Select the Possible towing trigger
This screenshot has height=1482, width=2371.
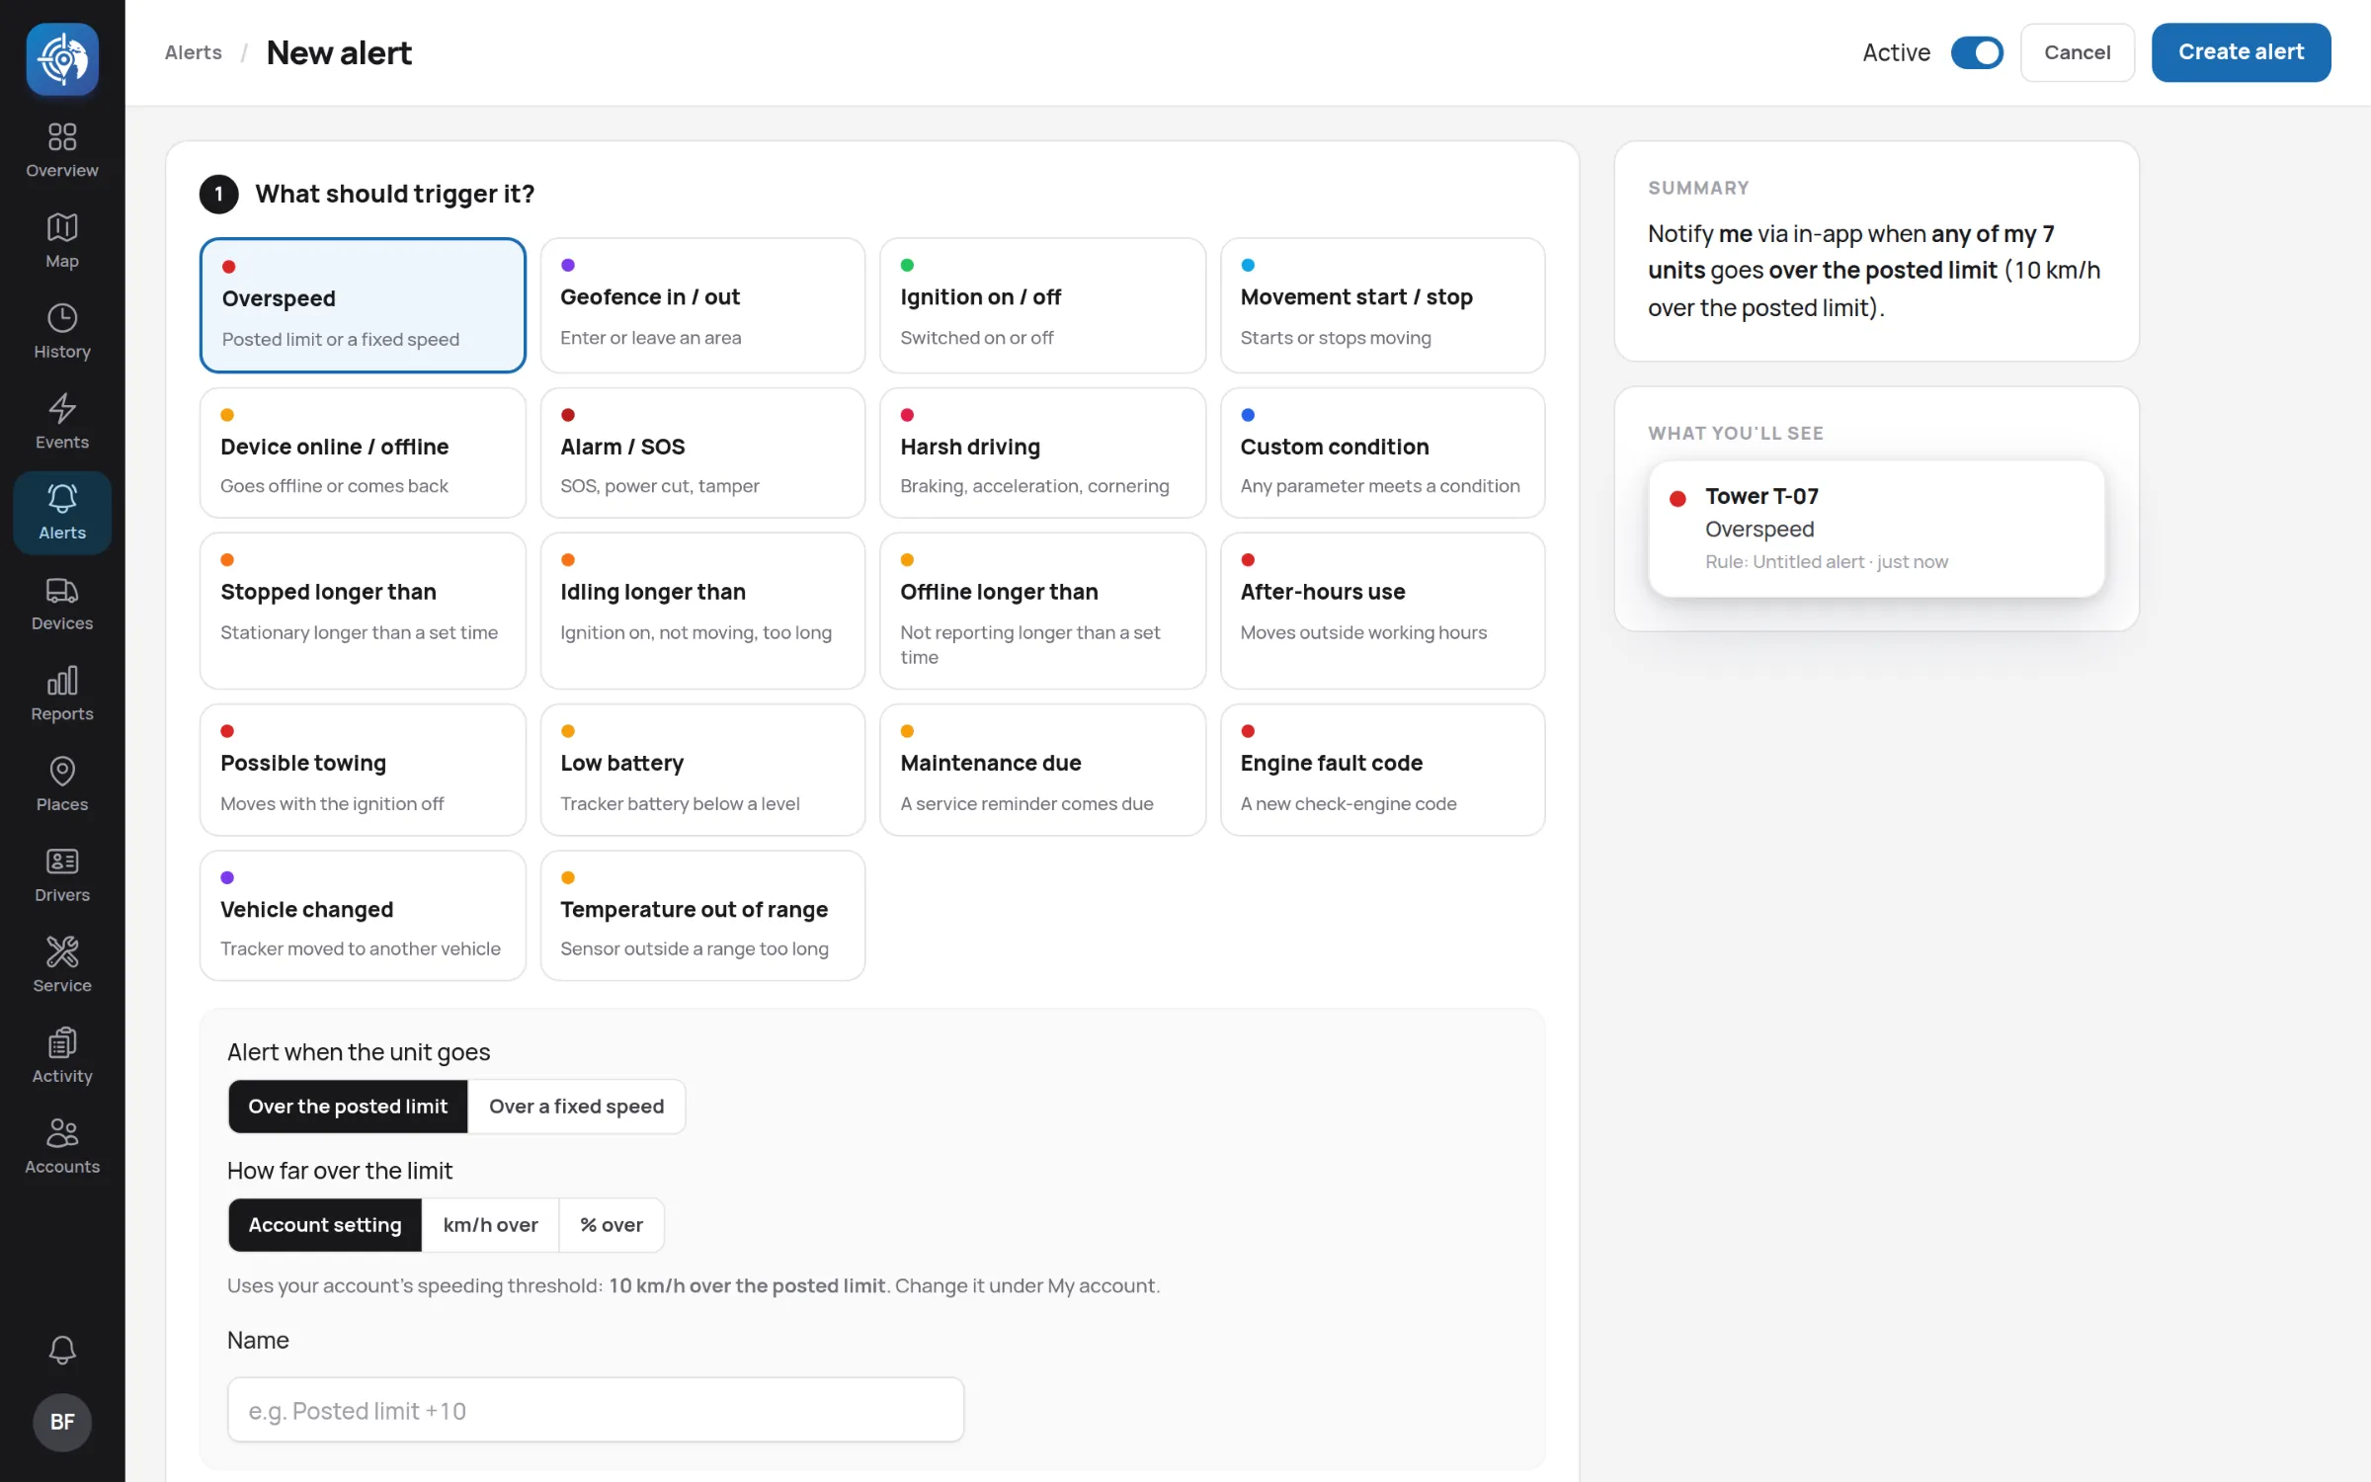[x=363, y=770]
